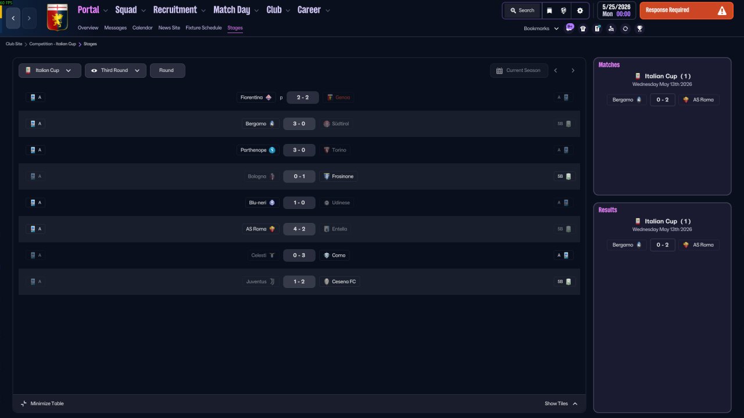Click the Fiorentina team chip
This screenshot has height=418, width=744.
(x=256, y=98)
